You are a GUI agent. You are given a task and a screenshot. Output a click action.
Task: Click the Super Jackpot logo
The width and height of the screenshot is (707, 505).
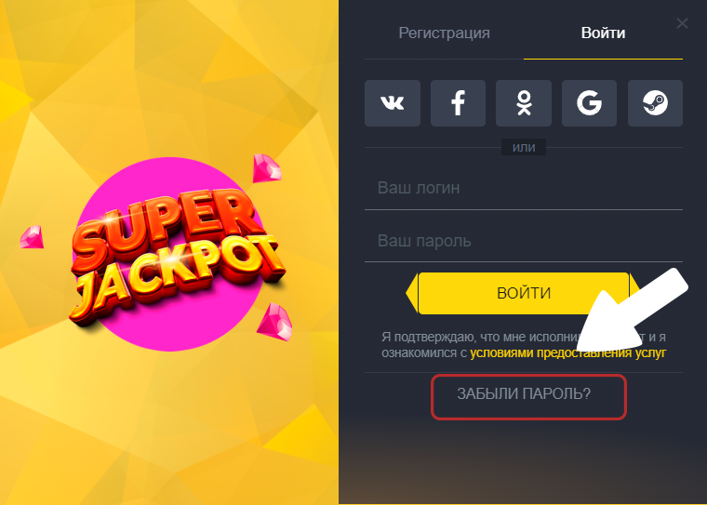pyautogui.click(x=177, y=259)
